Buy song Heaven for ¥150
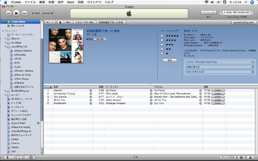This screenshot has width=258, height=161. (218, 90)
